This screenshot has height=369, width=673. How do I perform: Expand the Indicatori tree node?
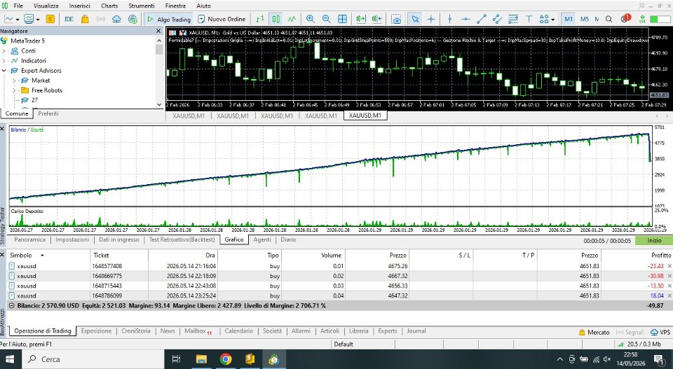coord(4,60)
